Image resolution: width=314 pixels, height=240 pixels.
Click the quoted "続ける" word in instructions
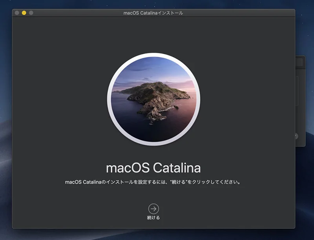[x=179, y=182]
